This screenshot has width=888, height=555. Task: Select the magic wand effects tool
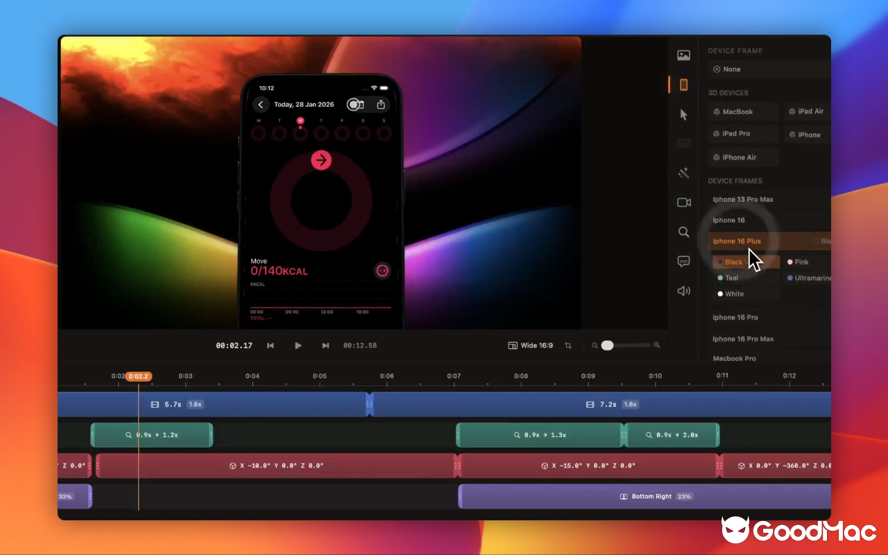pyautogui.click(x=683, y=173)
